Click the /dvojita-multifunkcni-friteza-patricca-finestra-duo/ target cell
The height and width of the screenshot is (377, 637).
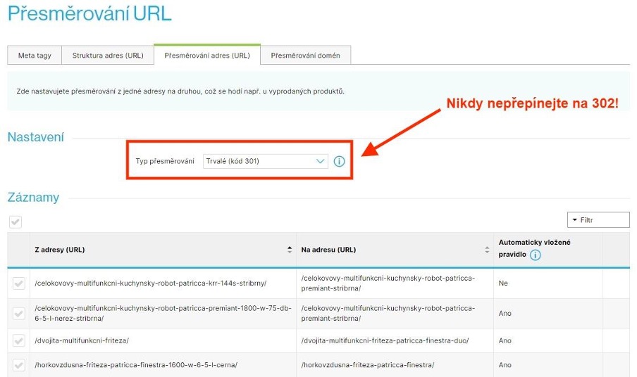tap(385, 340)
